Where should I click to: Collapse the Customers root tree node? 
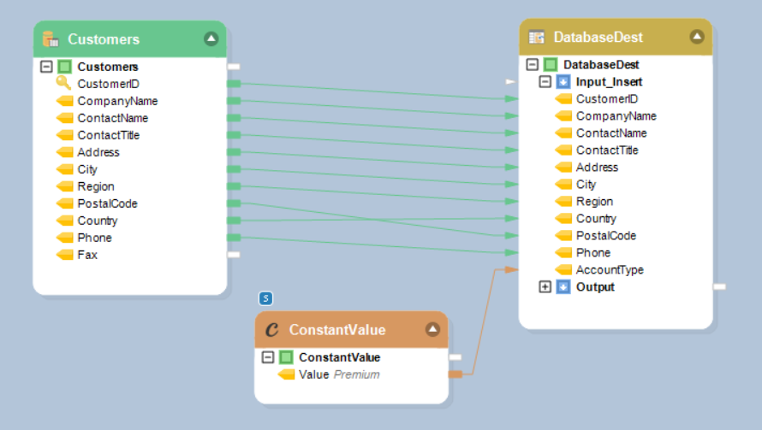47,66
